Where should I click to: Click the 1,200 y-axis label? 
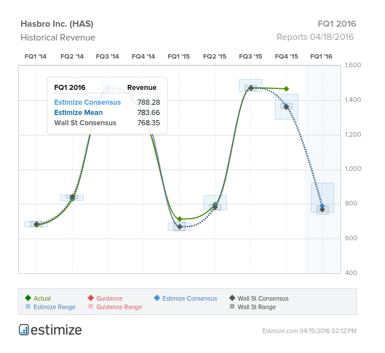click(353, 134)
